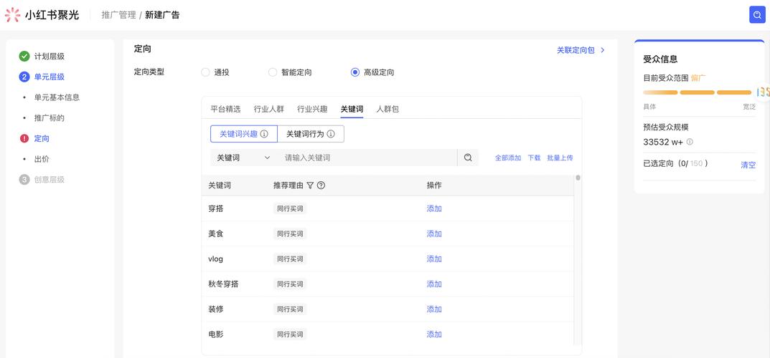Click 推荐理由 column header
Image resolution: width=770 pixels, height=358 pixels.
(288, 185)
